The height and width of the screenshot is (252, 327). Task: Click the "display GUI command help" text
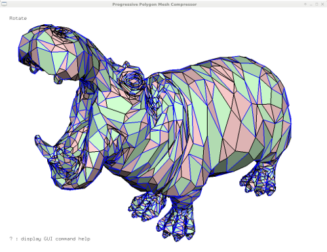pyautogui.click(x=56, y=239)
